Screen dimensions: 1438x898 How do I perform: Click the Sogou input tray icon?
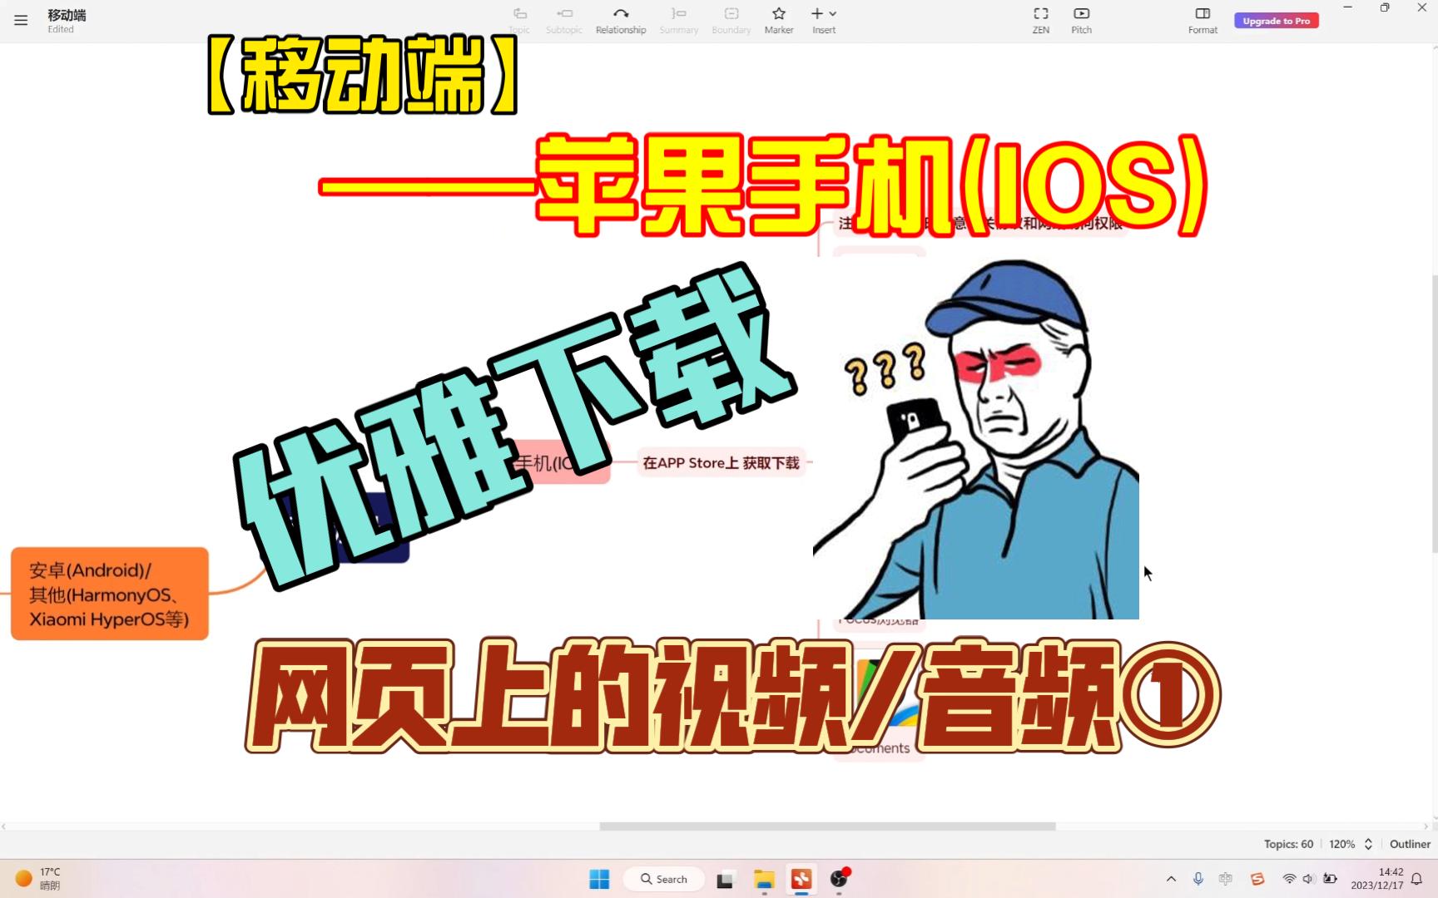coord(1257,879)
